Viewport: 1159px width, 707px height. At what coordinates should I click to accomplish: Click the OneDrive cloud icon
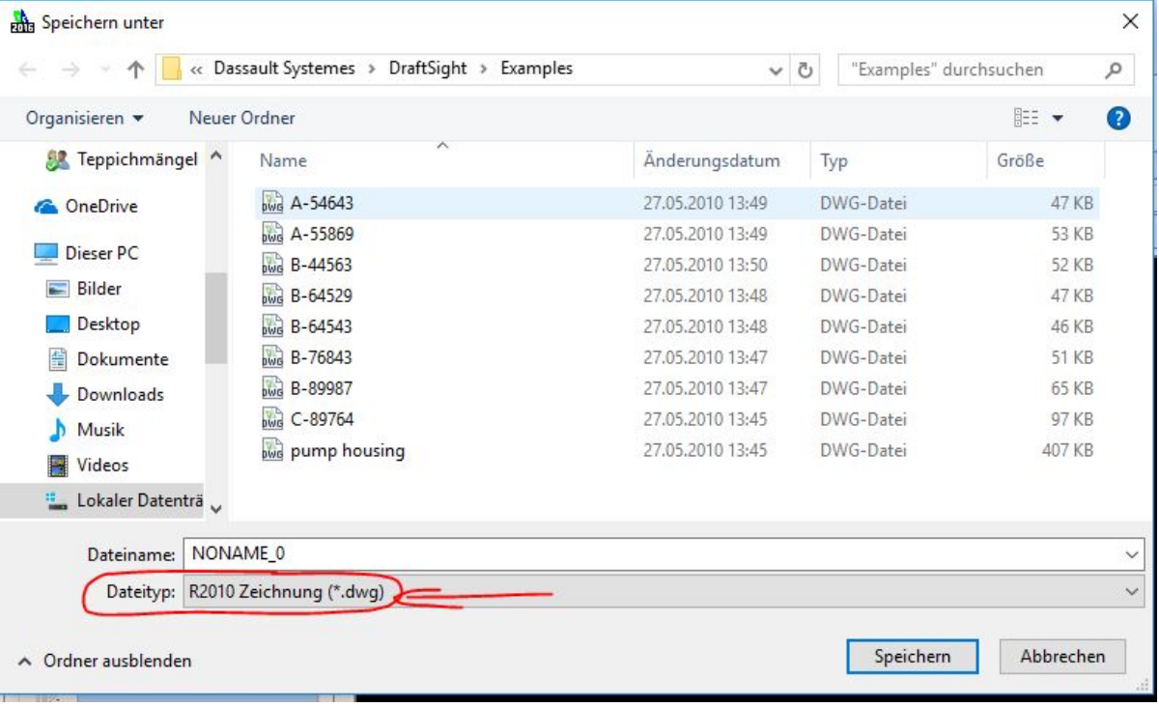coord(45,207)
